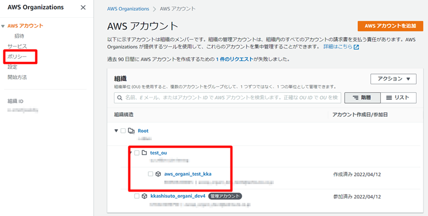The height and width of the screenshot is (216, 428).
Task: Open the test_ou organizational unit link
Action: point(158,153)
